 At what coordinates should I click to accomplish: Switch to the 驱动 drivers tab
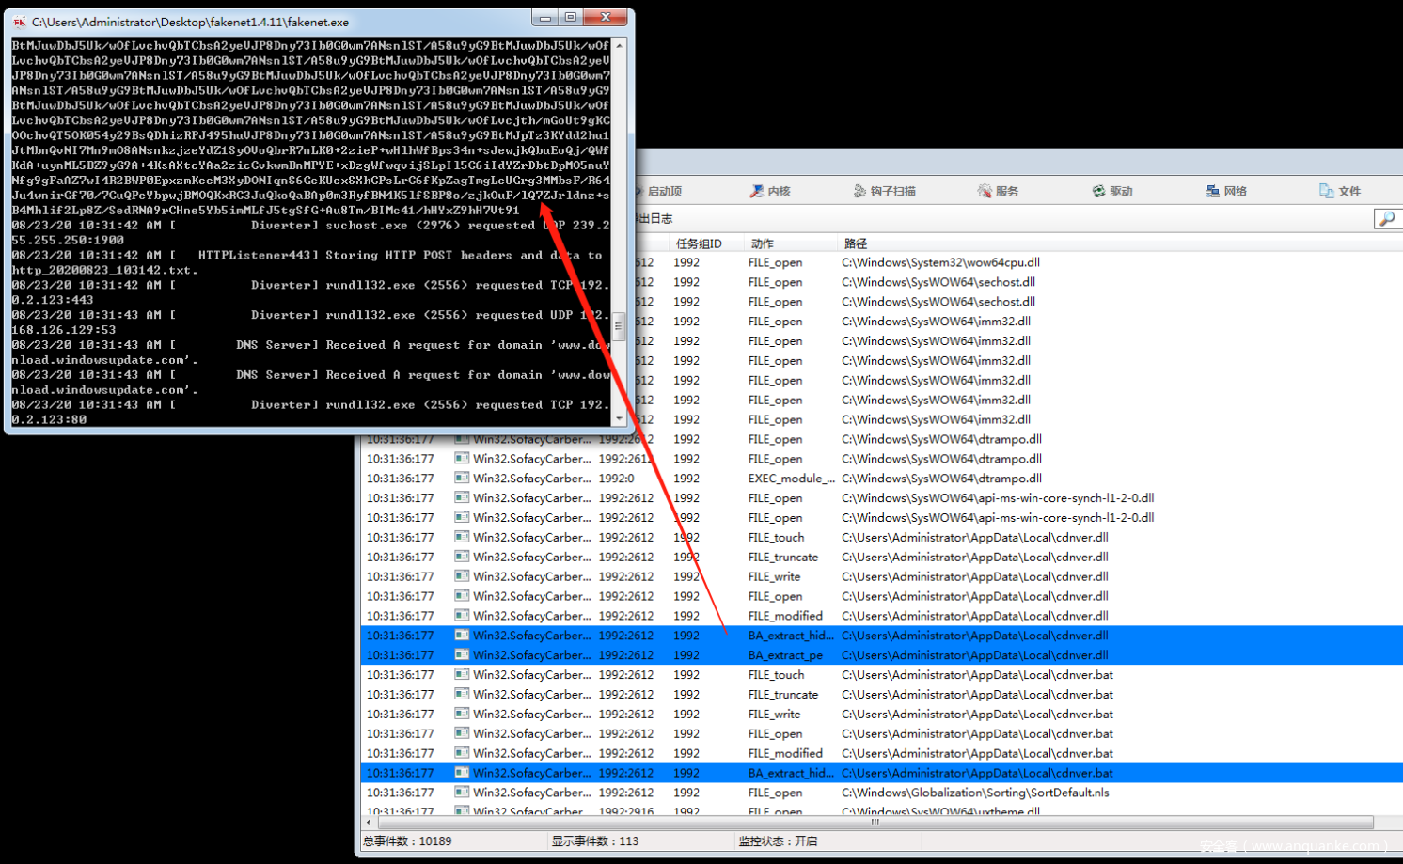(1111, 191)
